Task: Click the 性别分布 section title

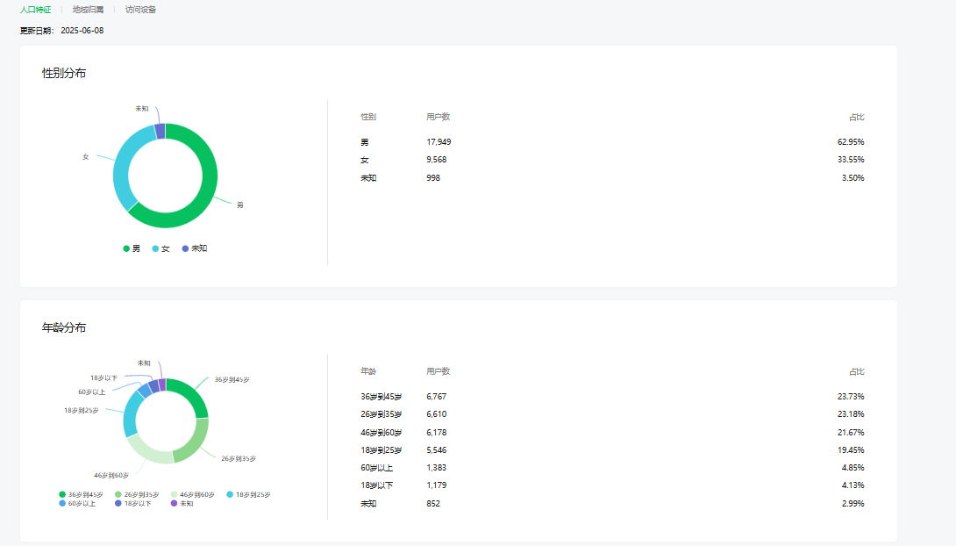Action: [x=64, y=73]
